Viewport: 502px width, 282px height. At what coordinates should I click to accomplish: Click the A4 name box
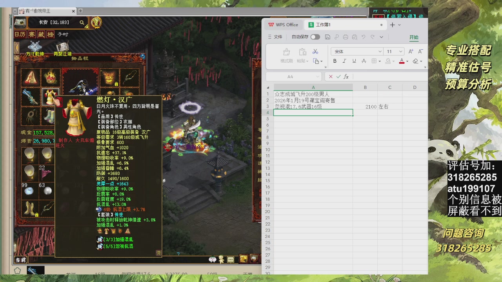[294, 77]
